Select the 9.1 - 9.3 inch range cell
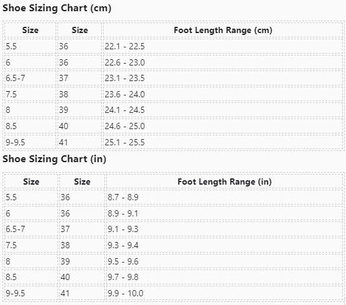Image resolution: width=346 pixels, height=305 pixels. click(x=224, y=229)
